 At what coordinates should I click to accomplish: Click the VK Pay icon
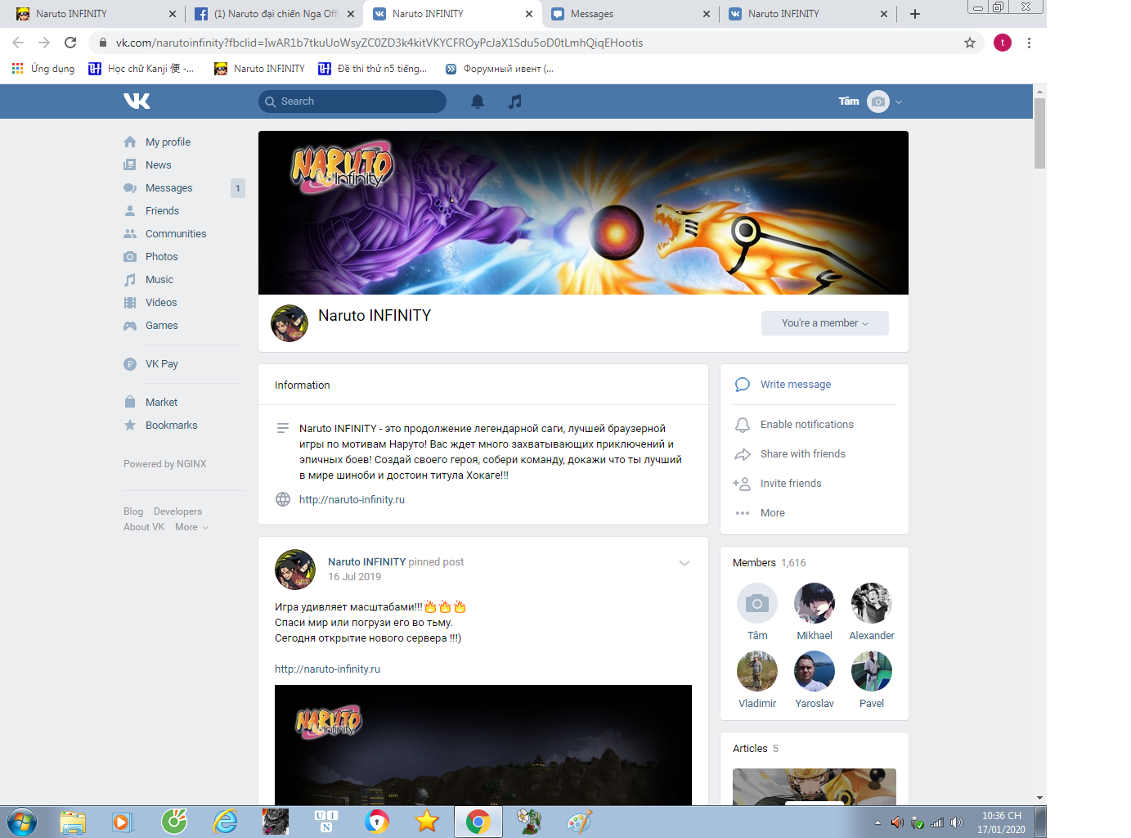click(130, 364)
